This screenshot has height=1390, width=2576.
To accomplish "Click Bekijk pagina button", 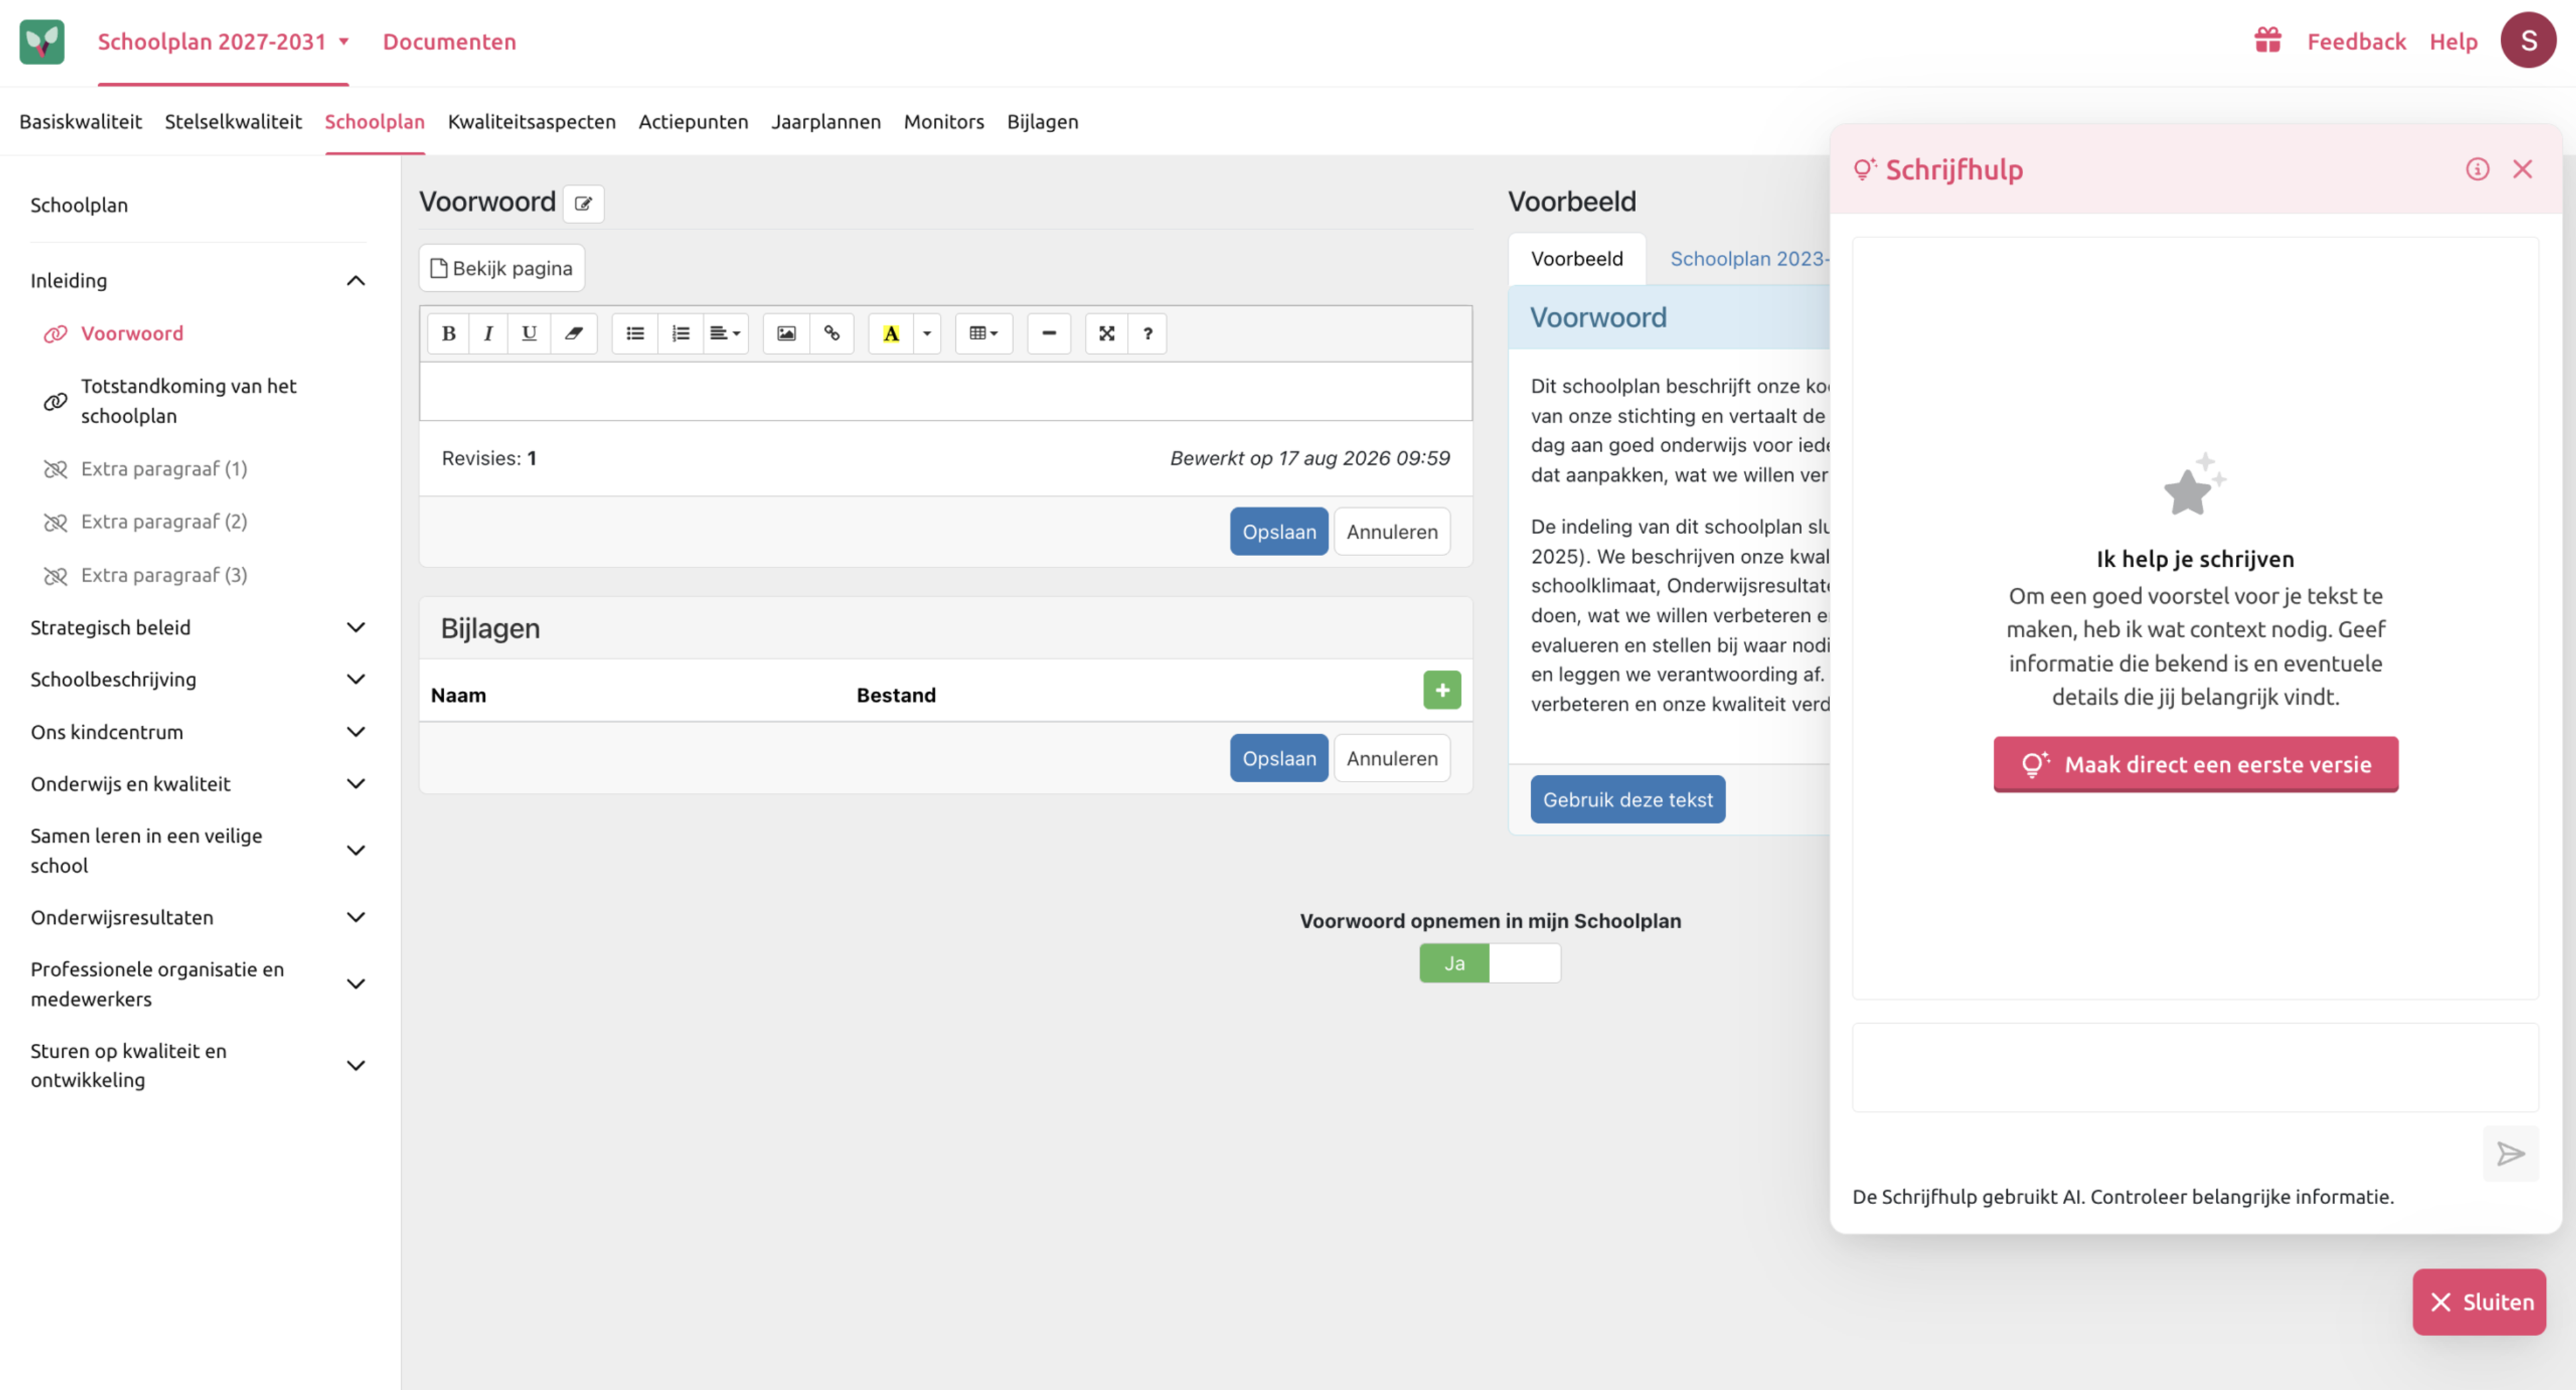I will click(x=501, y=268).
